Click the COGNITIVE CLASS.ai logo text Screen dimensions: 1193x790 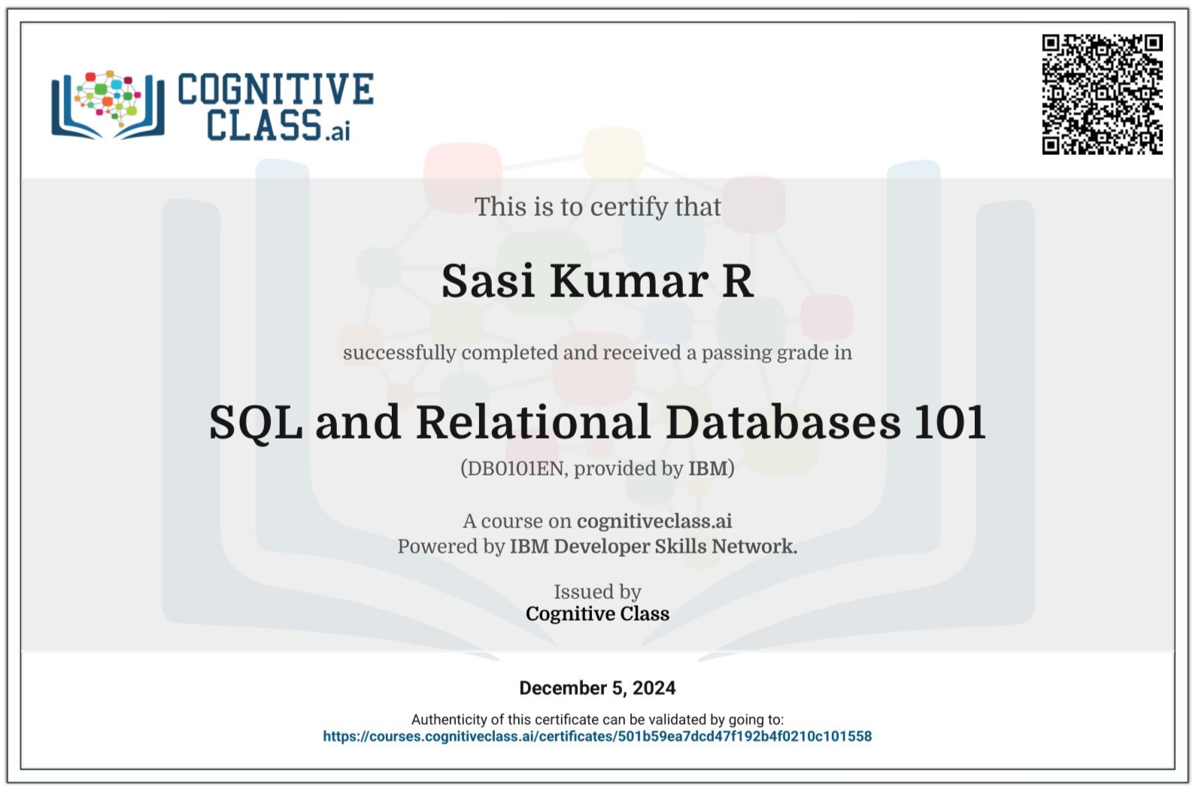pos(275,107)
